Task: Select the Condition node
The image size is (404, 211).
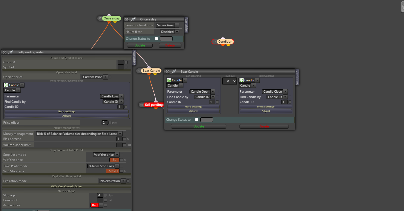Action: click(x=225, y=42)
